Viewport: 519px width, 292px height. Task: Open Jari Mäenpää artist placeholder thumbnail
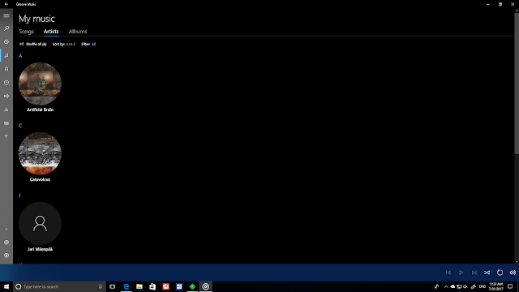(x=40, y=224)
